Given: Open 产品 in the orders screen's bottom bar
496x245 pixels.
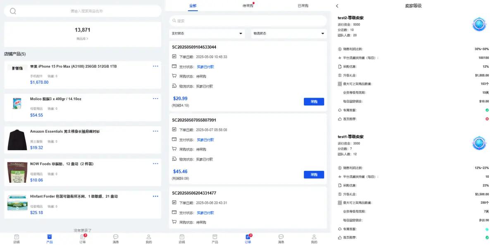Looking at the screenshot, I should 215,239.
